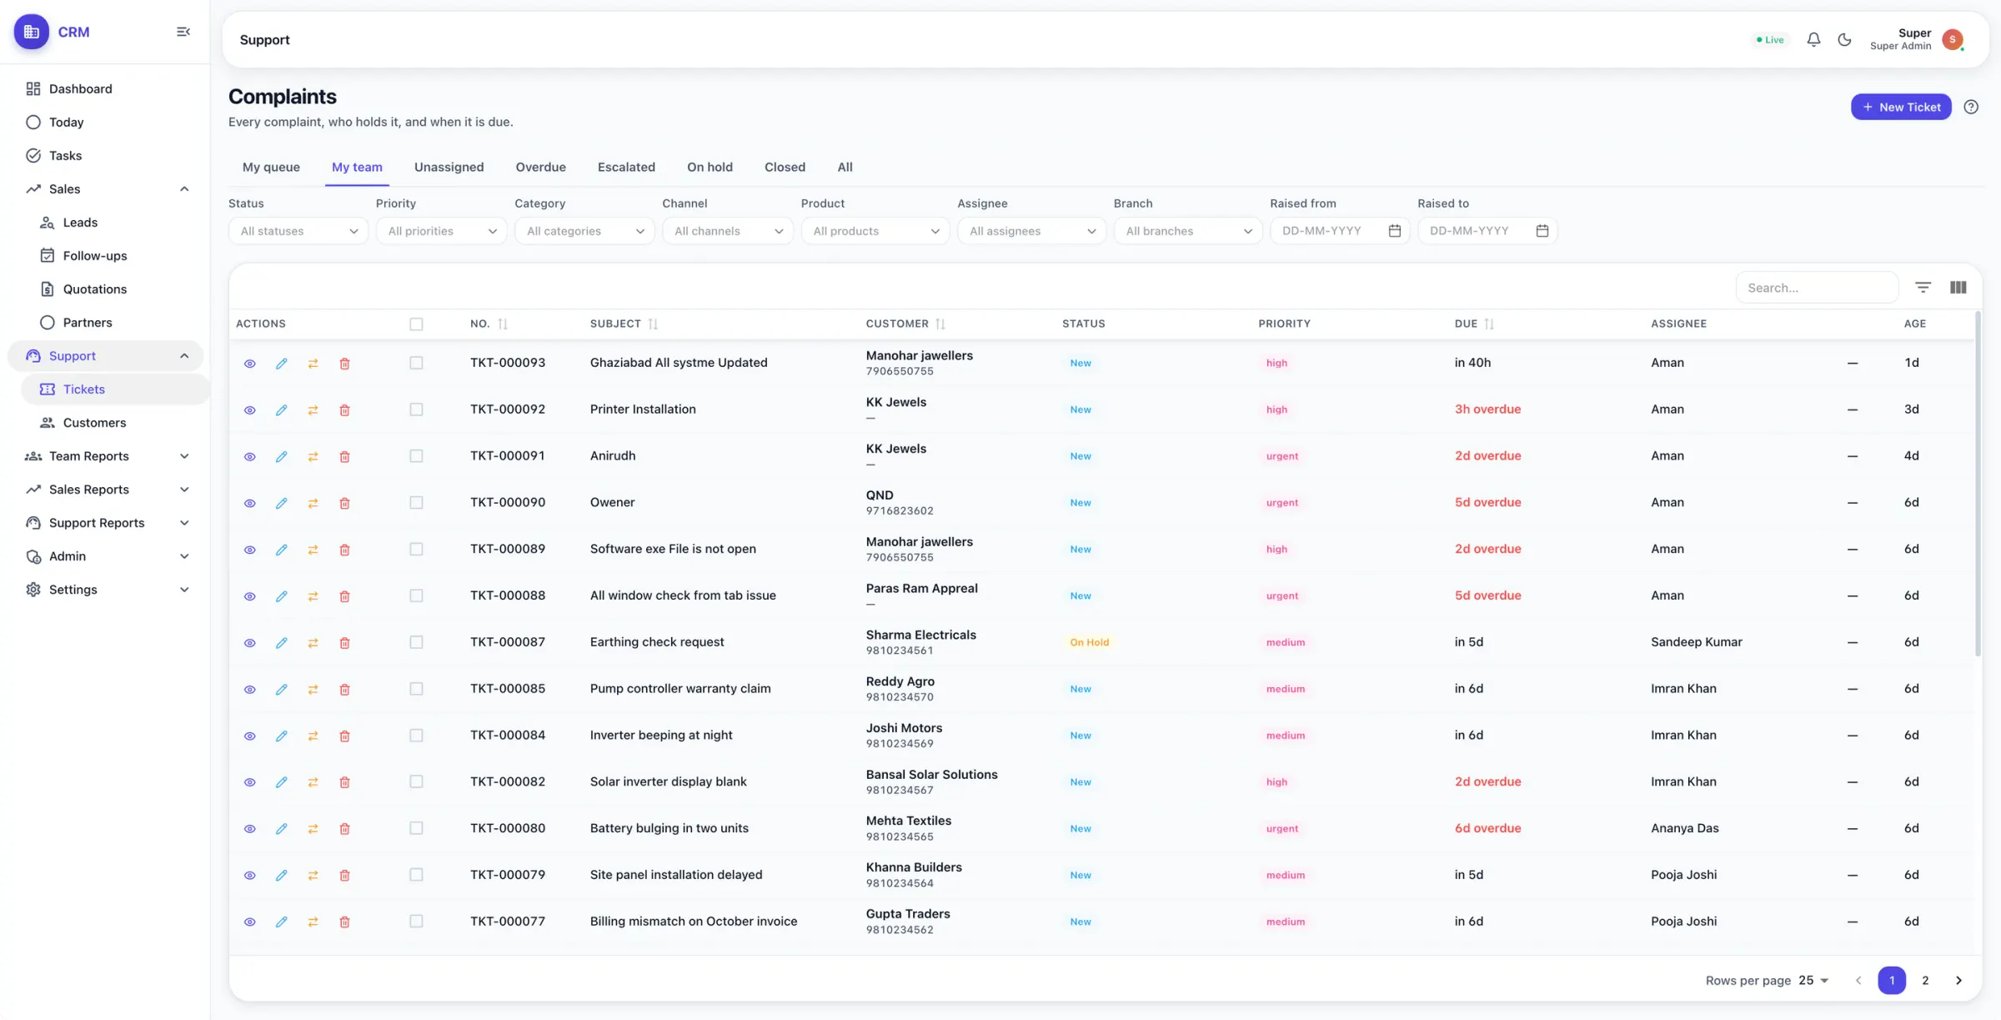Open the Raised from calendar icon

click(1394, 231)
